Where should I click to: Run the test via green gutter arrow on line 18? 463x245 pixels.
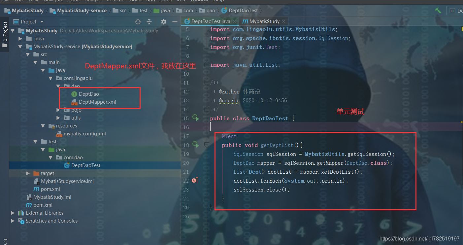(196, 145)
